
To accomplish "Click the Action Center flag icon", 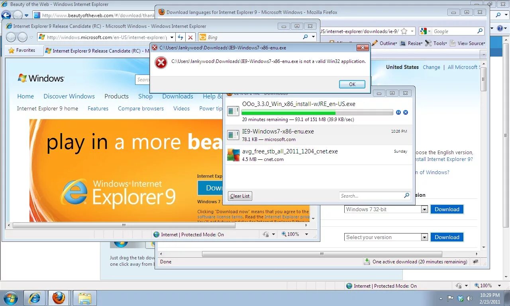I will pos(451,298).
